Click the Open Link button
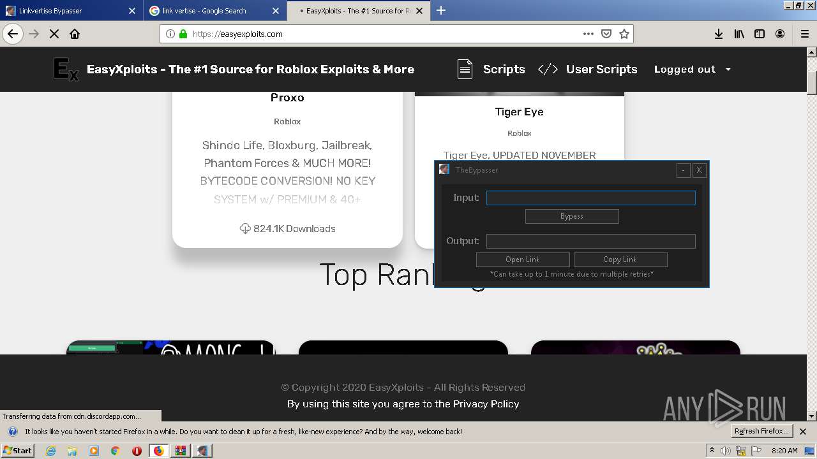This screenshot has height=459, width=817. [523, 259]
